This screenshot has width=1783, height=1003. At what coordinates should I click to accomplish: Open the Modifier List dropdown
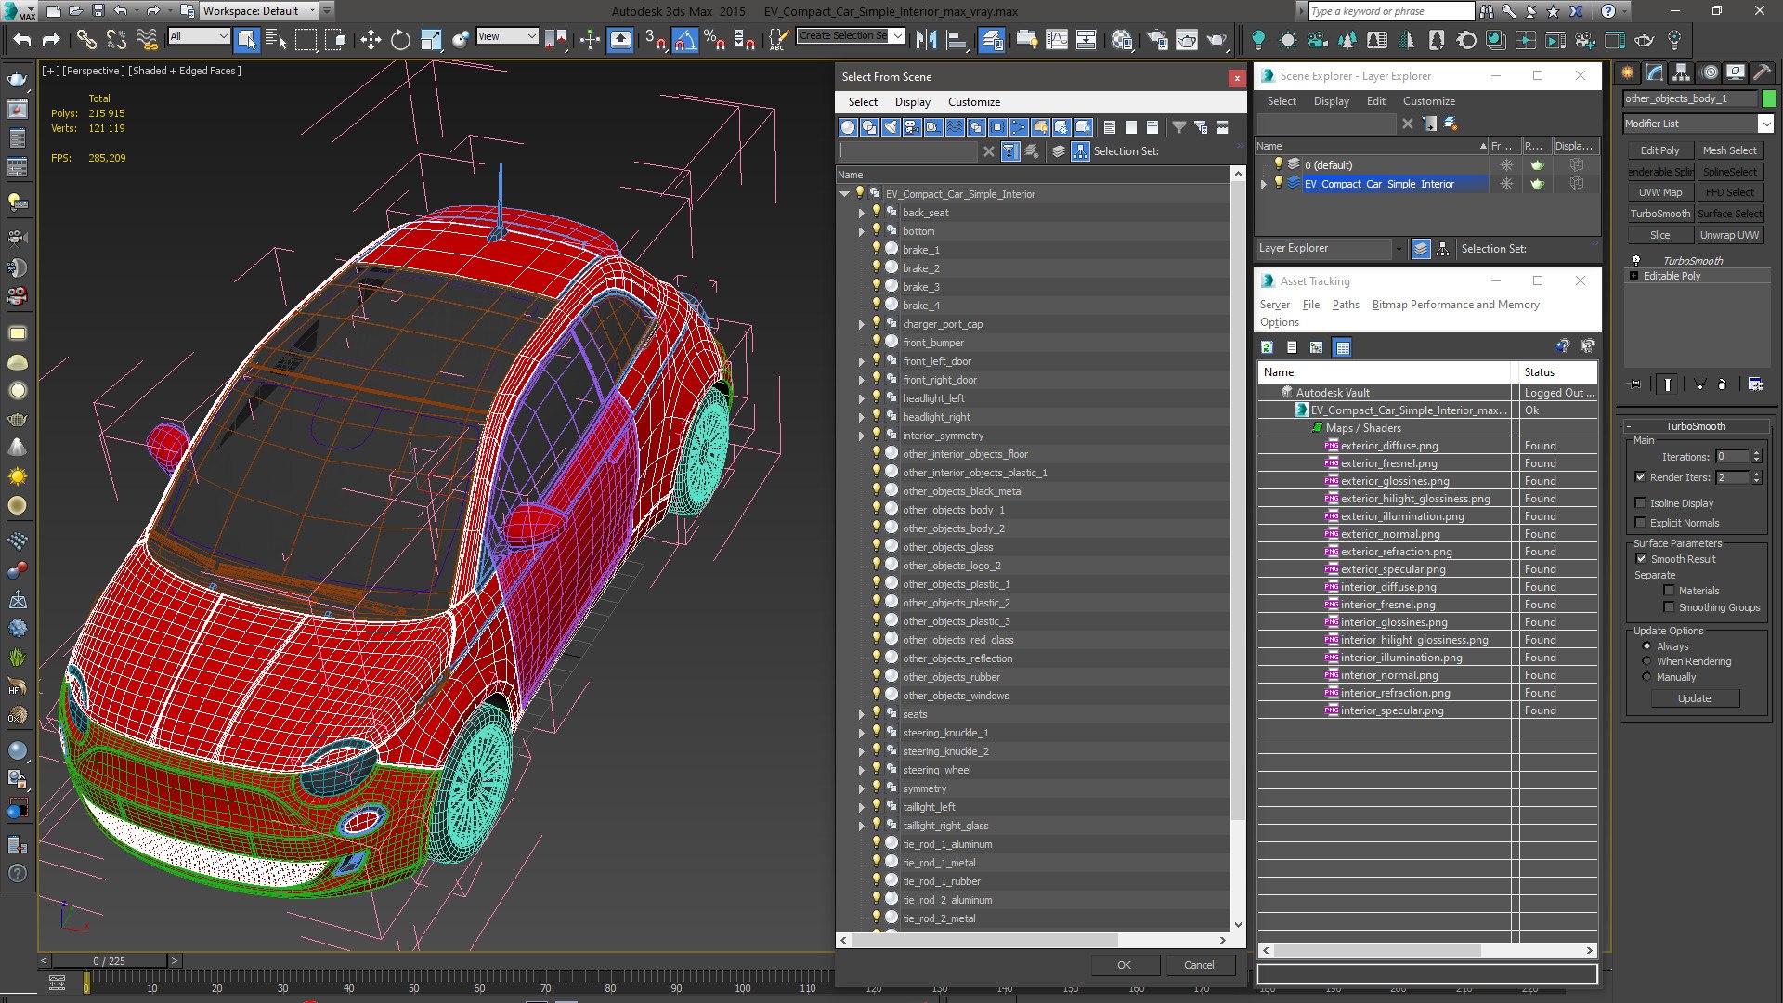(x=1698, y=124)
